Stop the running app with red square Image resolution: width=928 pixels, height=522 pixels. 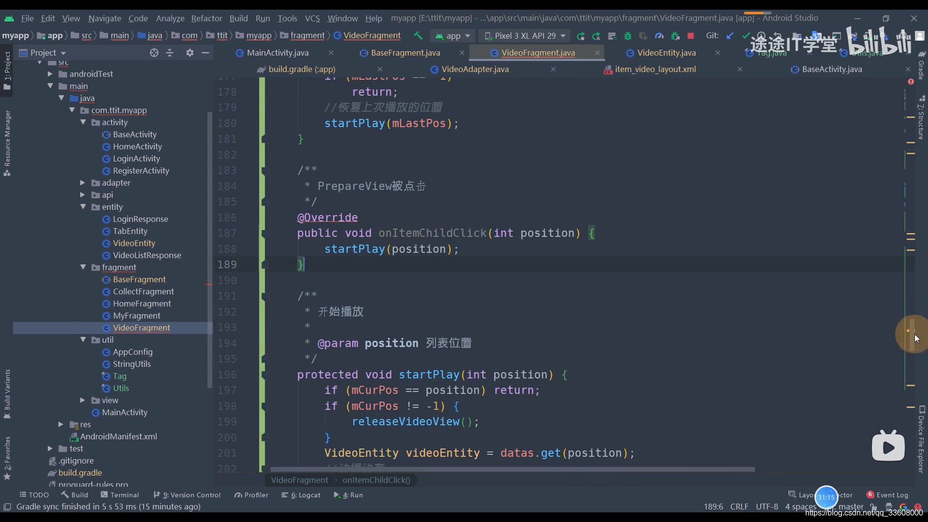(691, 36)
